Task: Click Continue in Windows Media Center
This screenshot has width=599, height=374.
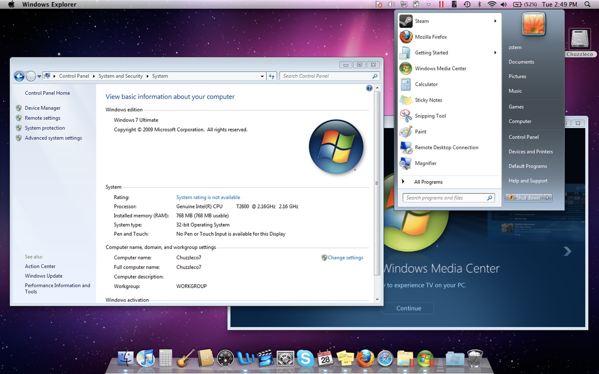Action: click(x=408, y=308)
